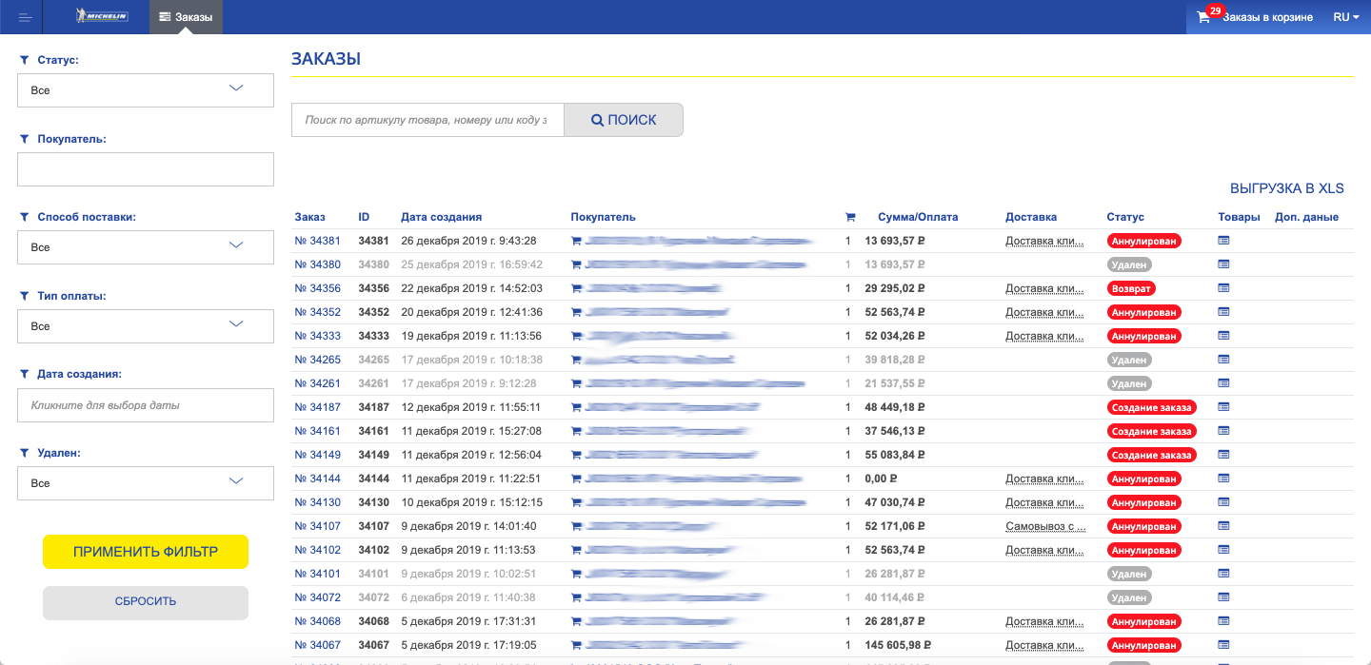
Task: Open the Заказы tab in the top bar
Action: tap(186, 17)
